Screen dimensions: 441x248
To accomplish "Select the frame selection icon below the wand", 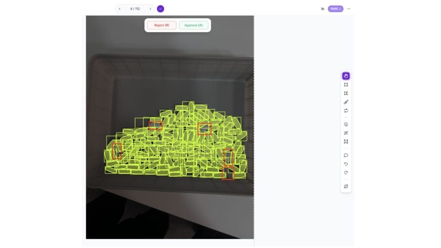I will coord(346,141).
